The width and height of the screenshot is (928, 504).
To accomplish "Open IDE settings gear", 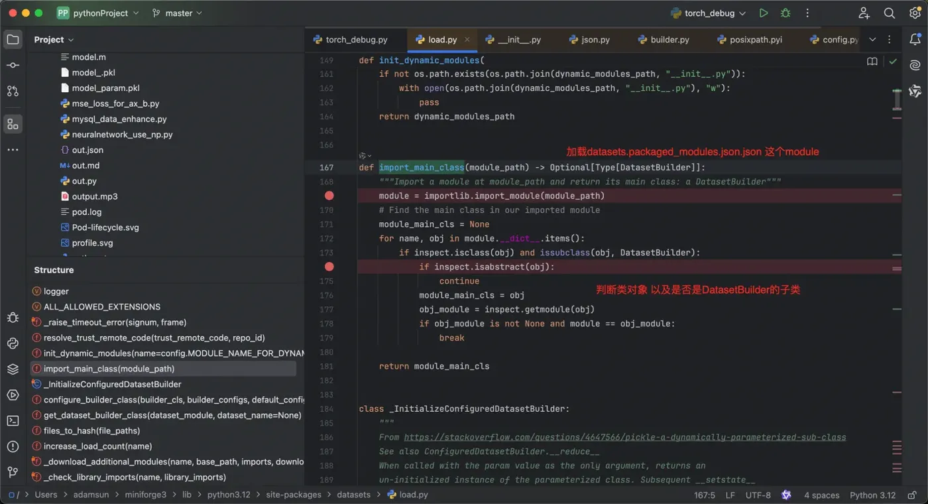I will (915, 13).
